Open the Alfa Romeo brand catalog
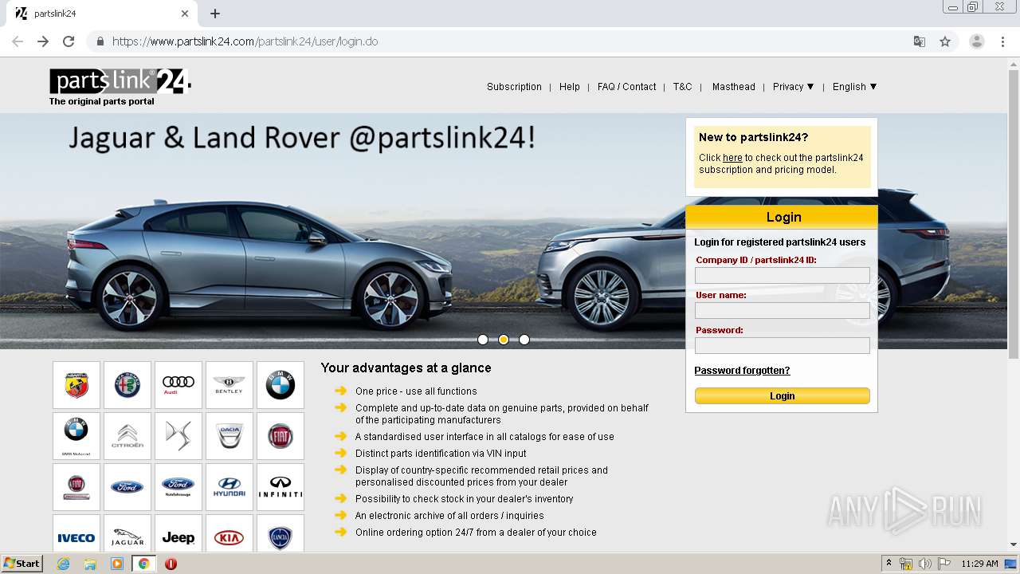This screenshot has width=1020, height=574. 127,385
